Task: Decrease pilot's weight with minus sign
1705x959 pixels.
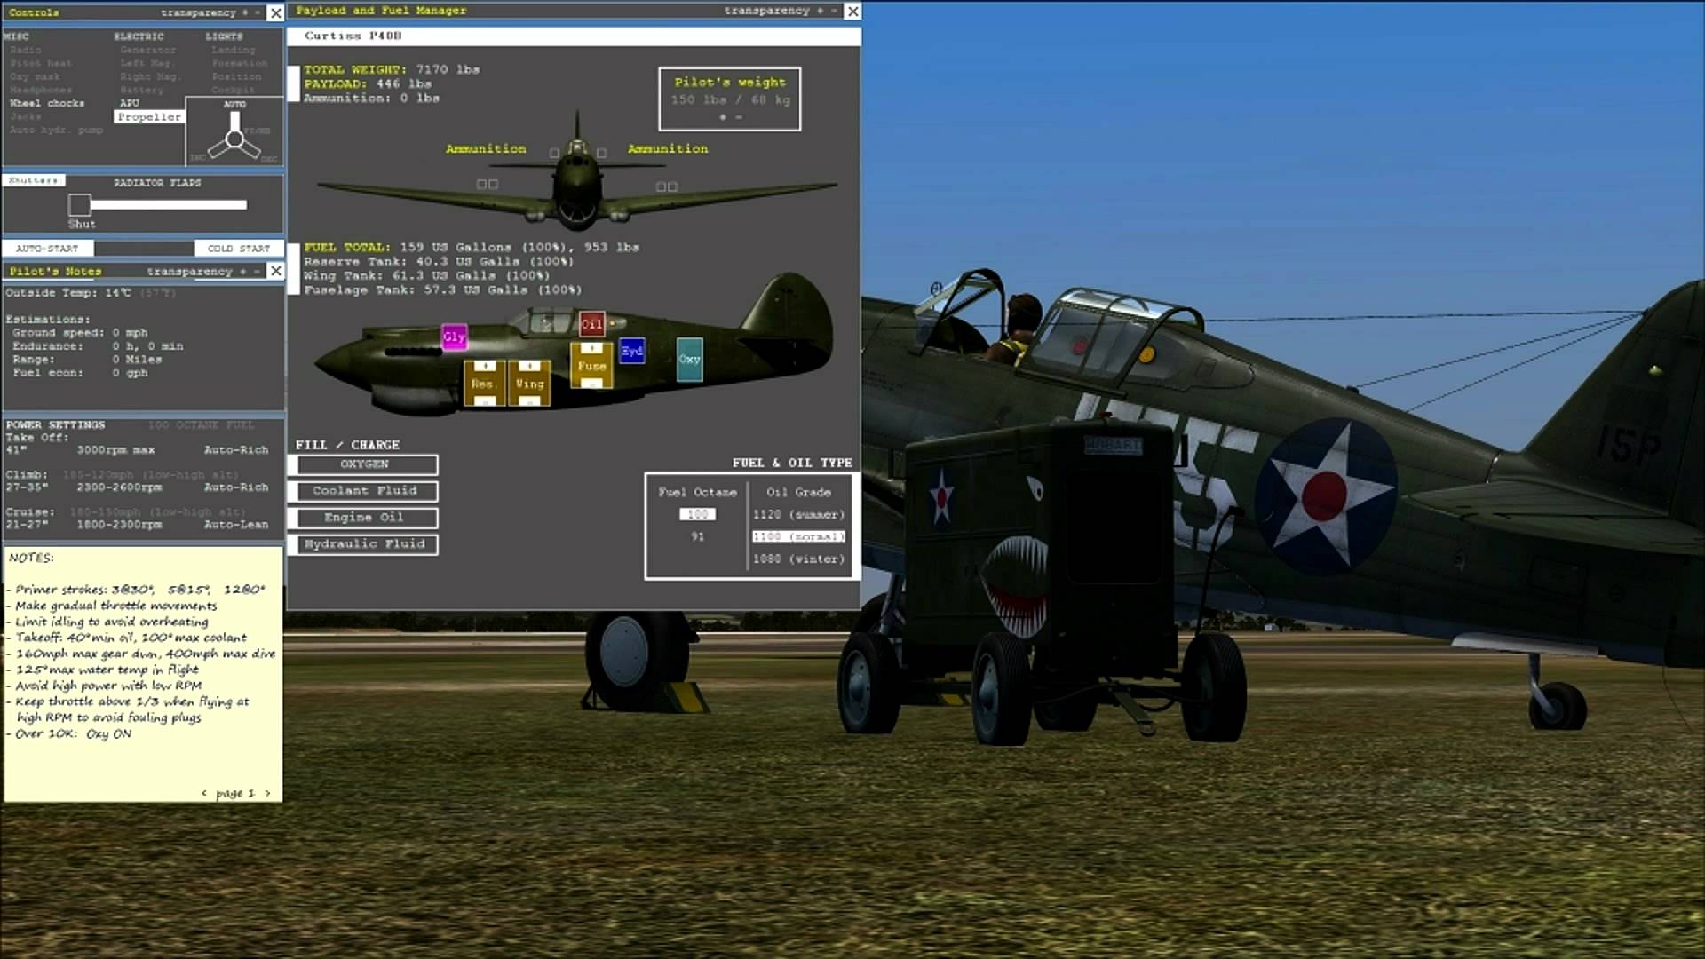Action: coord(739,116)
